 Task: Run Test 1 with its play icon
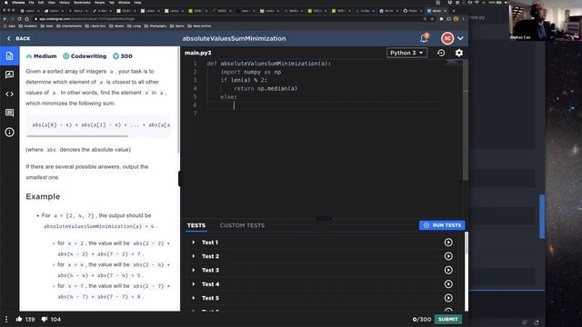click(448, 243)
